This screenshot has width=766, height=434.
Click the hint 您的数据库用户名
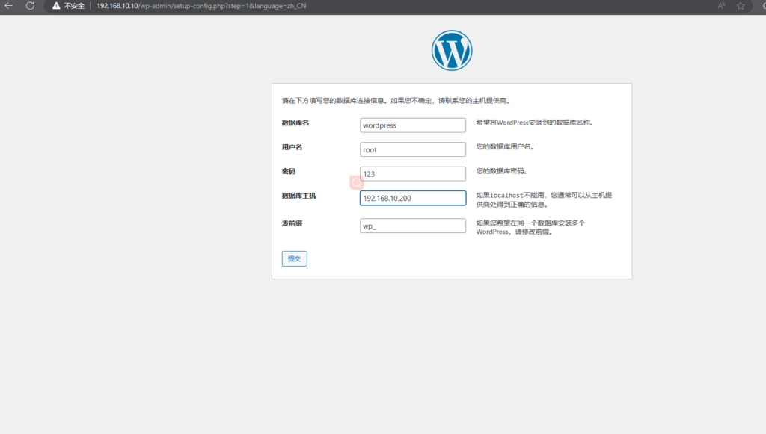click(505, 146)
